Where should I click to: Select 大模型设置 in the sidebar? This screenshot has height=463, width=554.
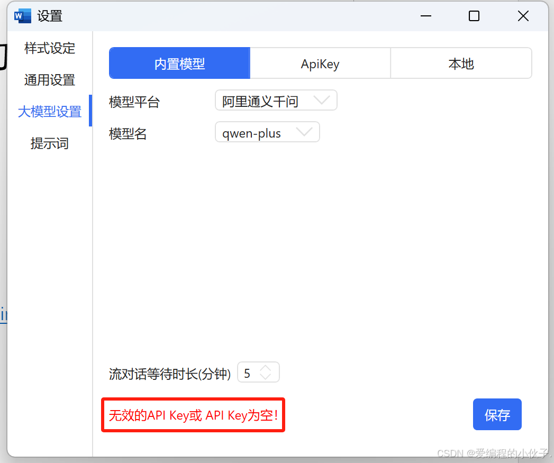[x=50, y=112]
